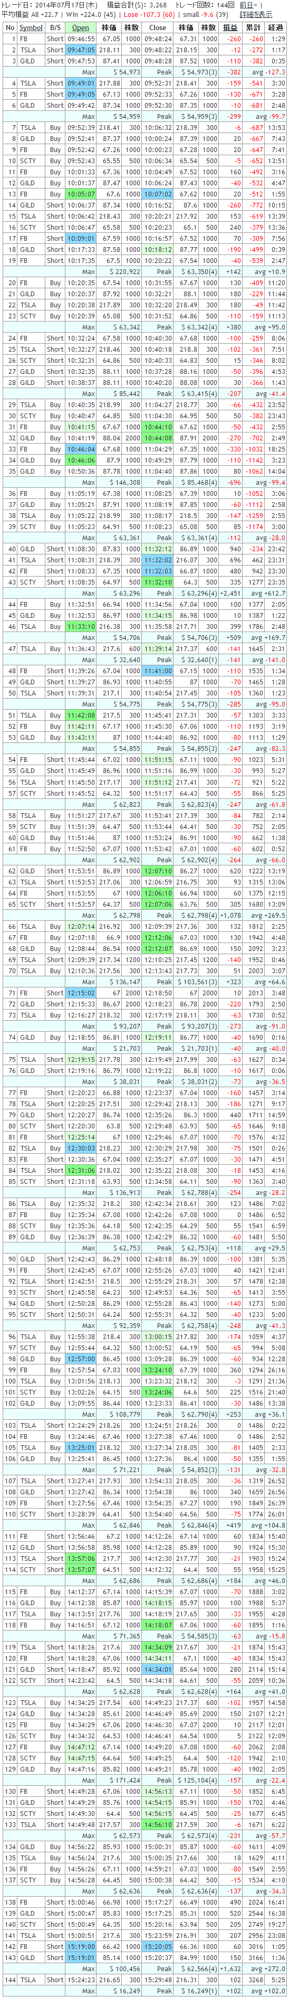Click highlighted open time 12:15:02
The image size is (289, 1997).
(81, 993)
